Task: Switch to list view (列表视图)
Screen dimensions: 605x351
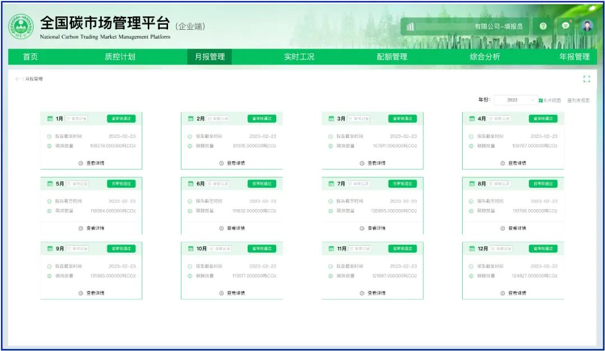Action: [x=578, y=100]
